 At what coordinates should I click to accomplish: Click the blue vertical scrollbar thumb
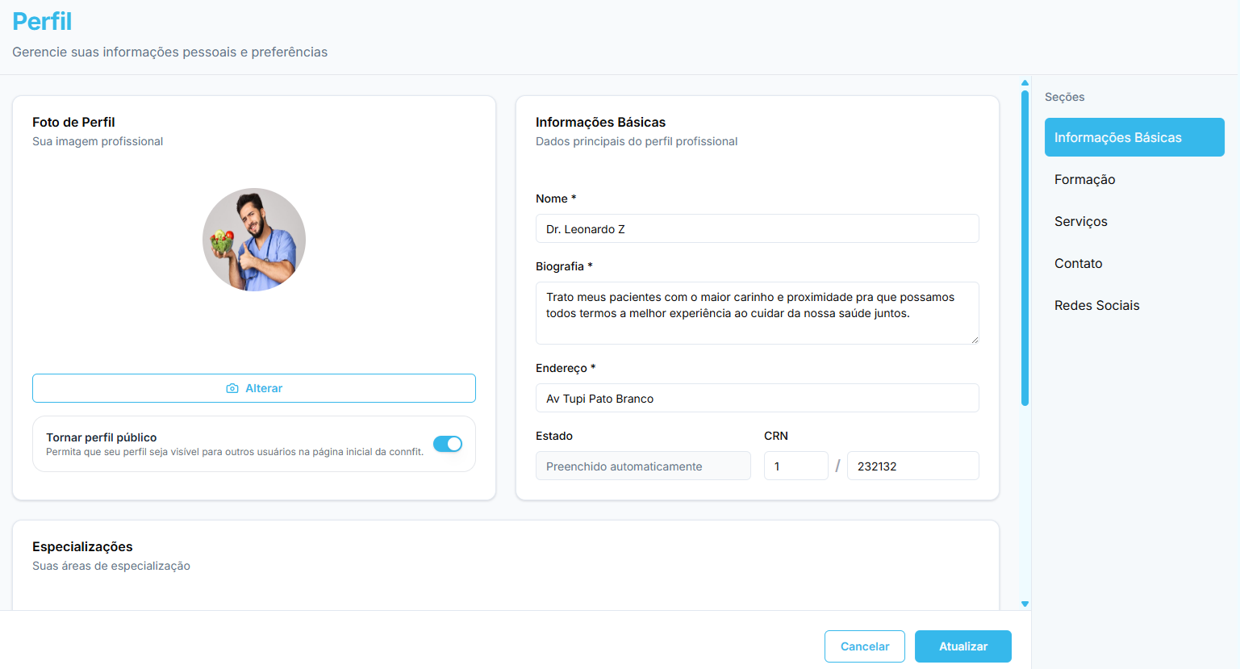[x=1025, y=247]
